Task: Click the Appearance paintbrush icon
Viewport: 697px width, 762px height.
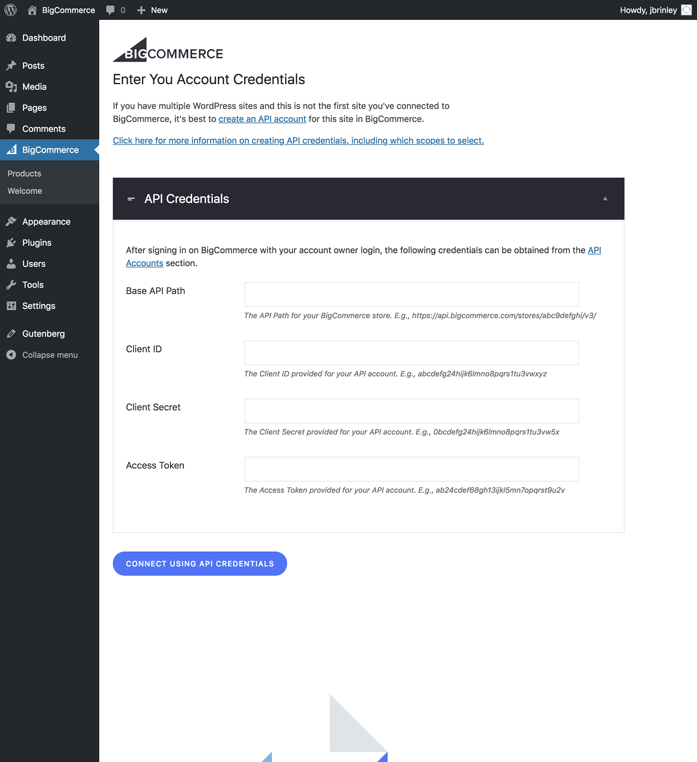Action: 11,222
